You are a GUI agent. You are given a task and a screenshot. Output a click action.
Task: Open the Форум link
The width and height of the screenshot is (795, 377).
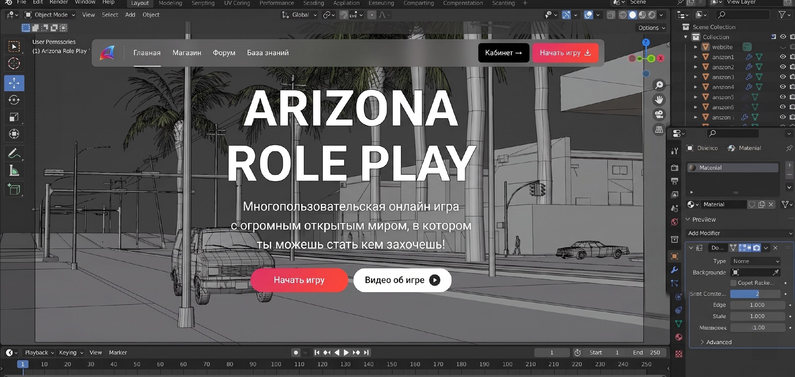tap(224, 53)
